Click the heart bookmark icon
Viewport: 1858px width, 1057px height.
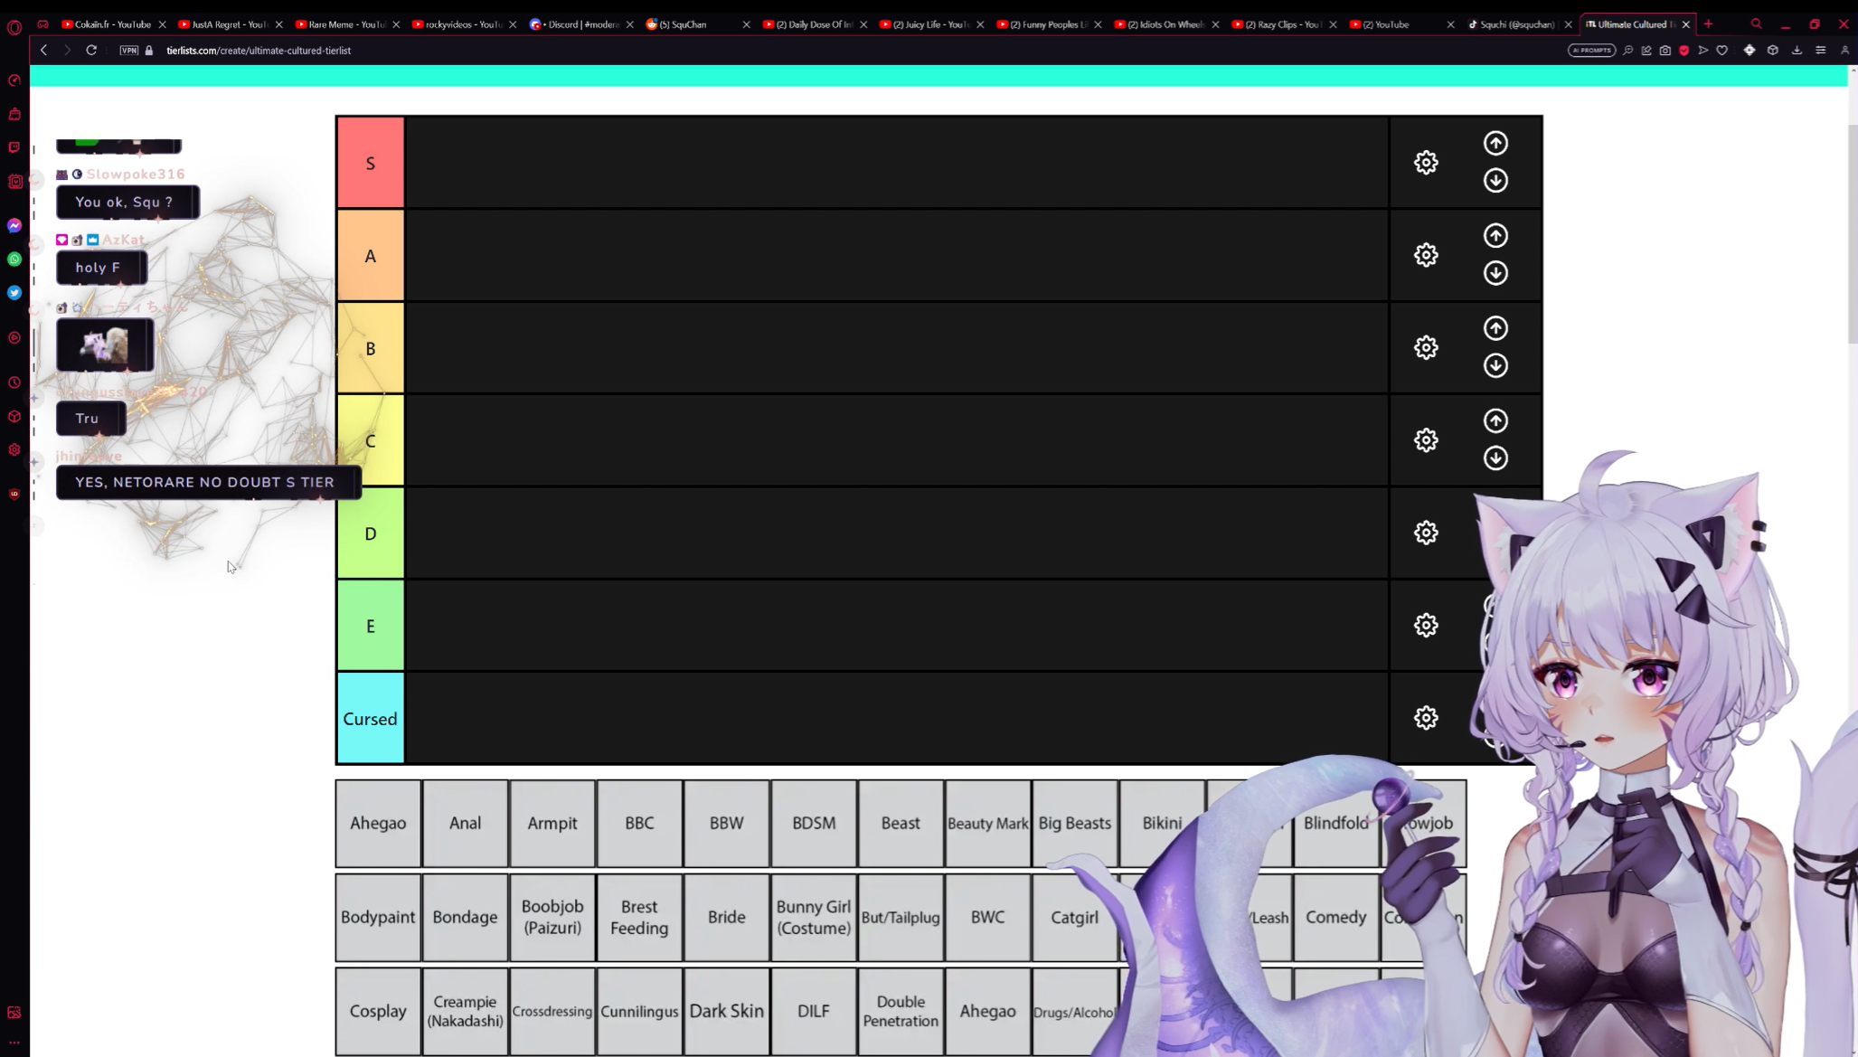1722,51
